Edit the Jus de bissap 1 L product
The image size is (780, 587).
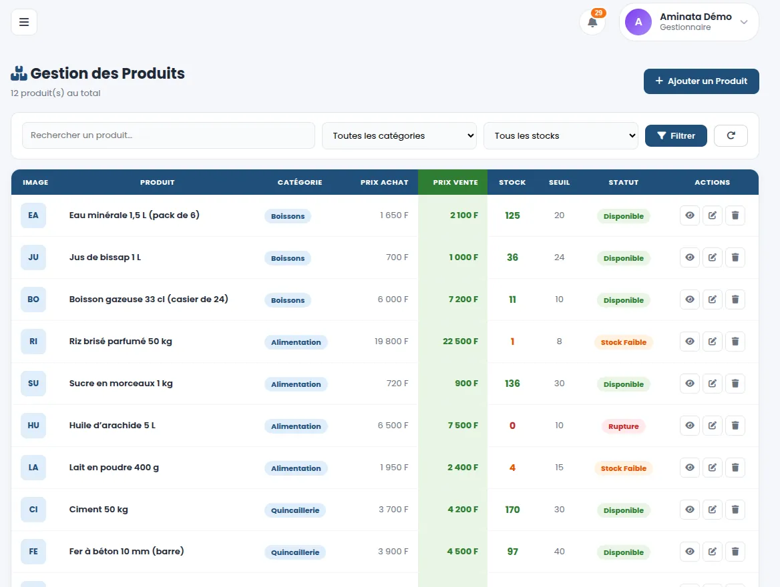click(x=713, y=257)
